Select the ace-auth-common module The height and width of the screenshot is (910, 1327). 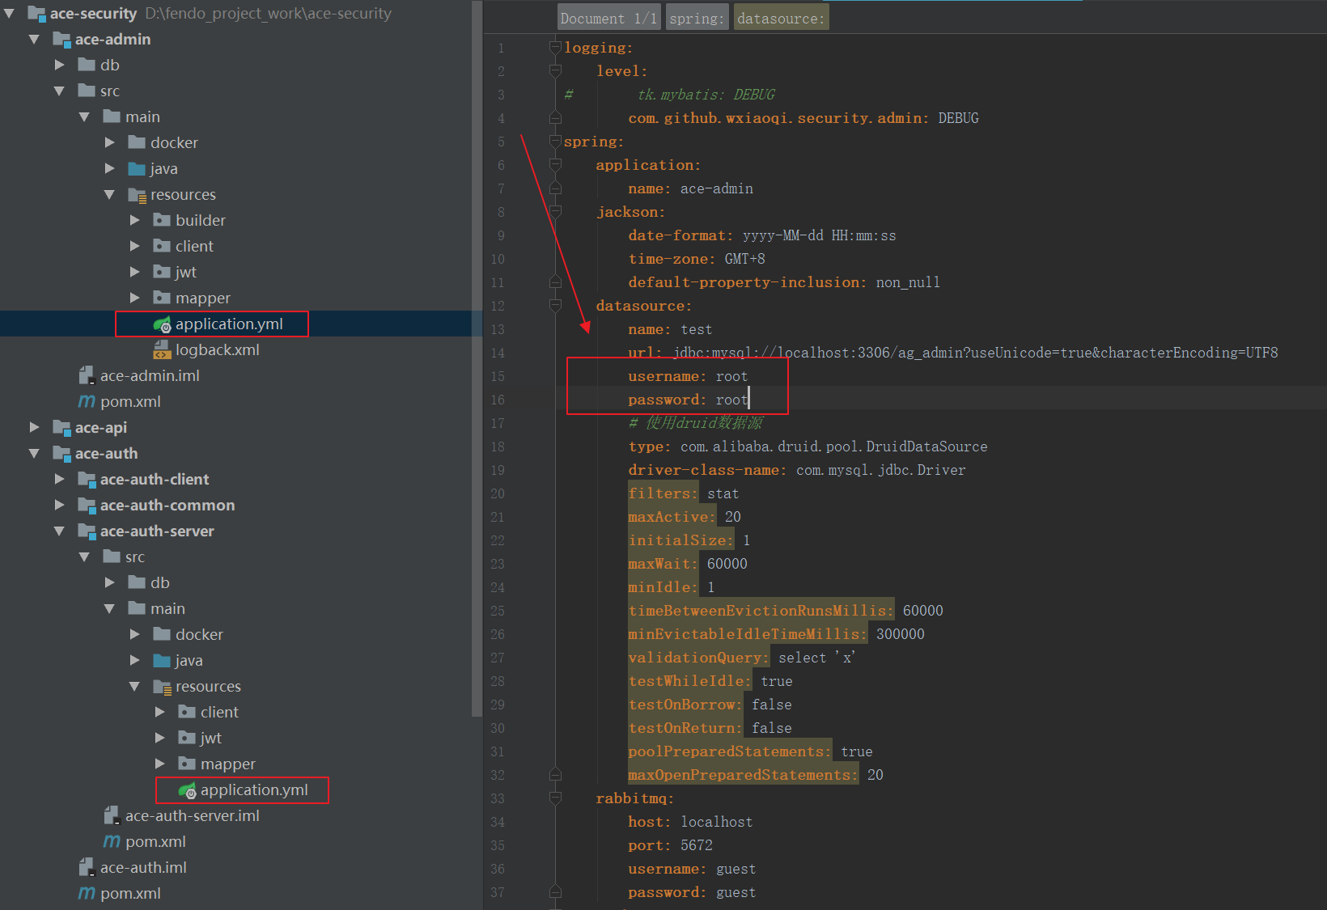[167, 506]
